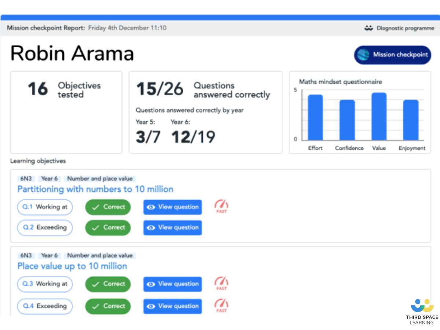440x330 pixels.
Task: Open Place value up to 10 million link
Action: coord(72,266)
